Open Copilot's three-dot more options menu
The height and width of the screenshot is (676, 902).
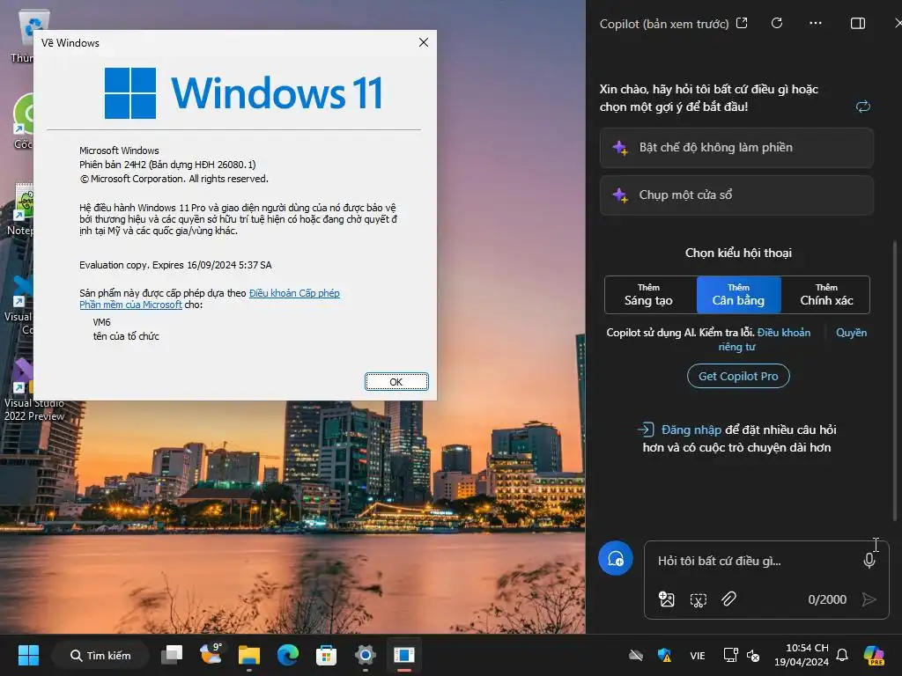(815, 23)
